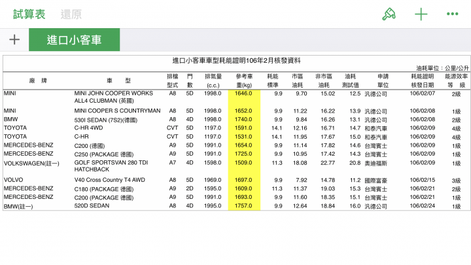The image size is (471, 265).
Task: Select the 國際富豪 applicant cell
Action: [375, 181]
